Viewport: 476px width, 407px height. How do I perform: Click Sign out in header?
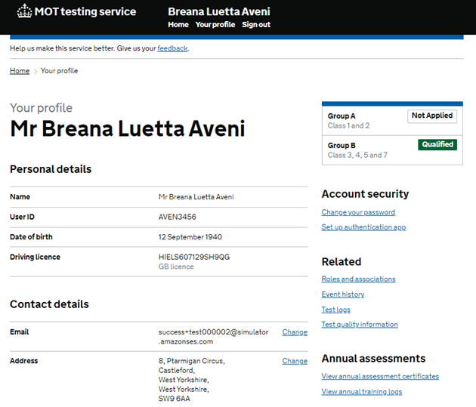pos(256,25)
